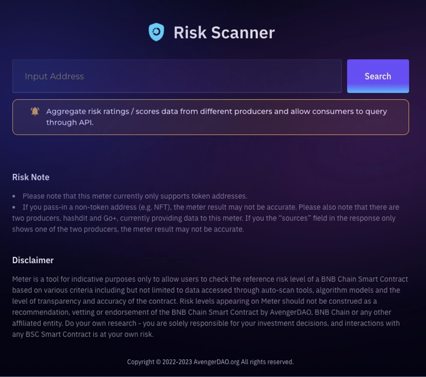Screen dimensions: 426x377
Task: Click the alert icon left of the aggregate text
Action: 35,111
